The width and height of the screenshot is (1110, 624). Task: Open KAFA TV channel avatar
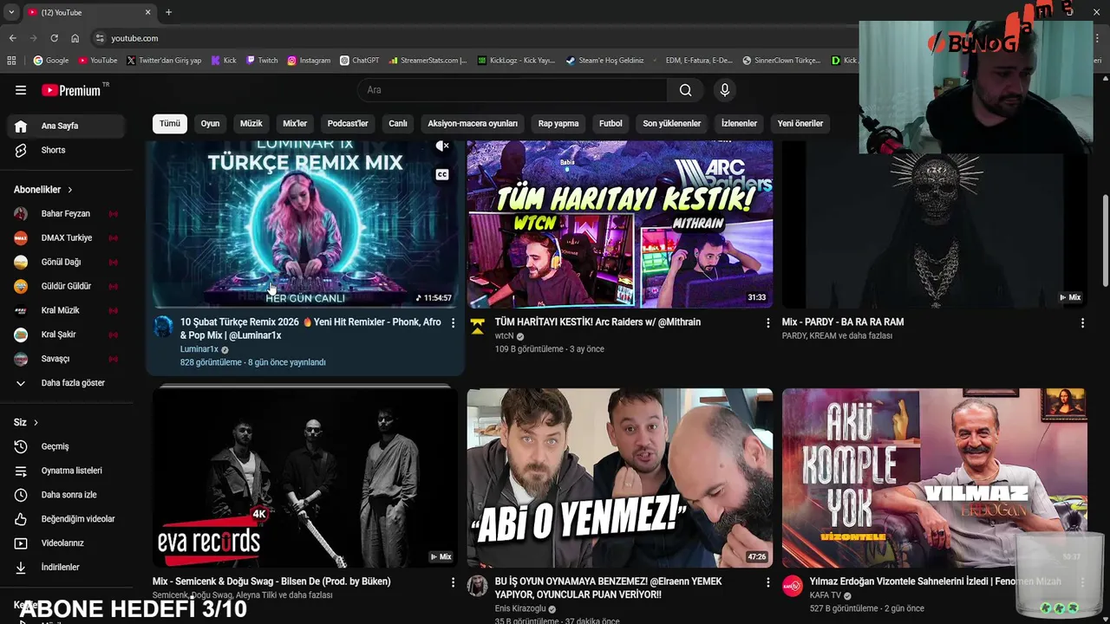pos(793,587)
